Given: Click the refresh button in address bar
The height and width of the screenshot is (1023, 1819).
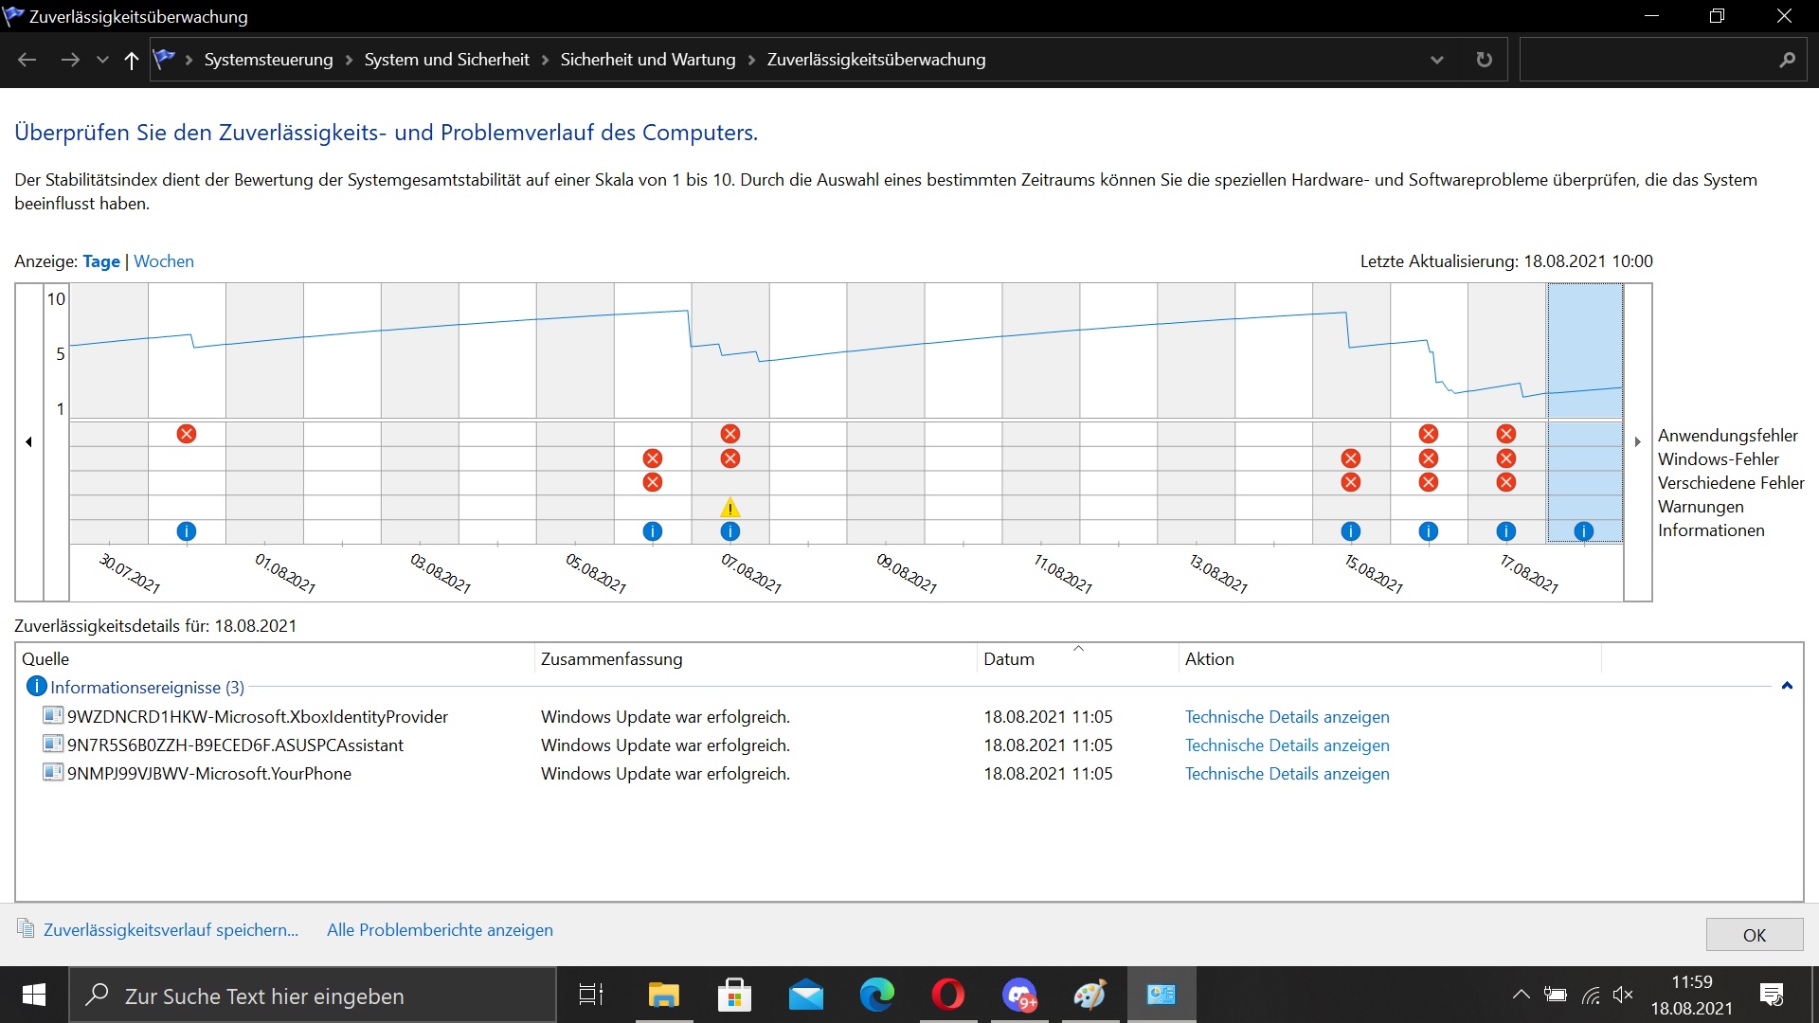Looking at the screenshot, I should point(1484,60).
